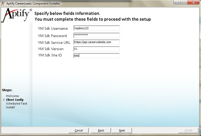
Task: Click the YM Sdk Service URL field
Action: point(97,42)
